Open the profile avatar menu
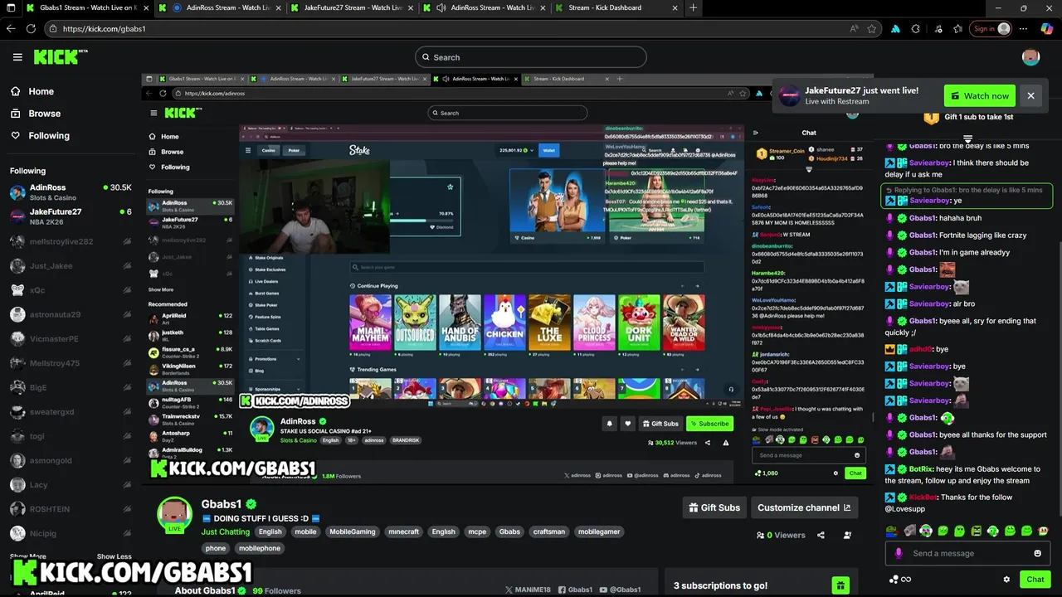This screenshot has height=597, width=1062. (1030, 57)
